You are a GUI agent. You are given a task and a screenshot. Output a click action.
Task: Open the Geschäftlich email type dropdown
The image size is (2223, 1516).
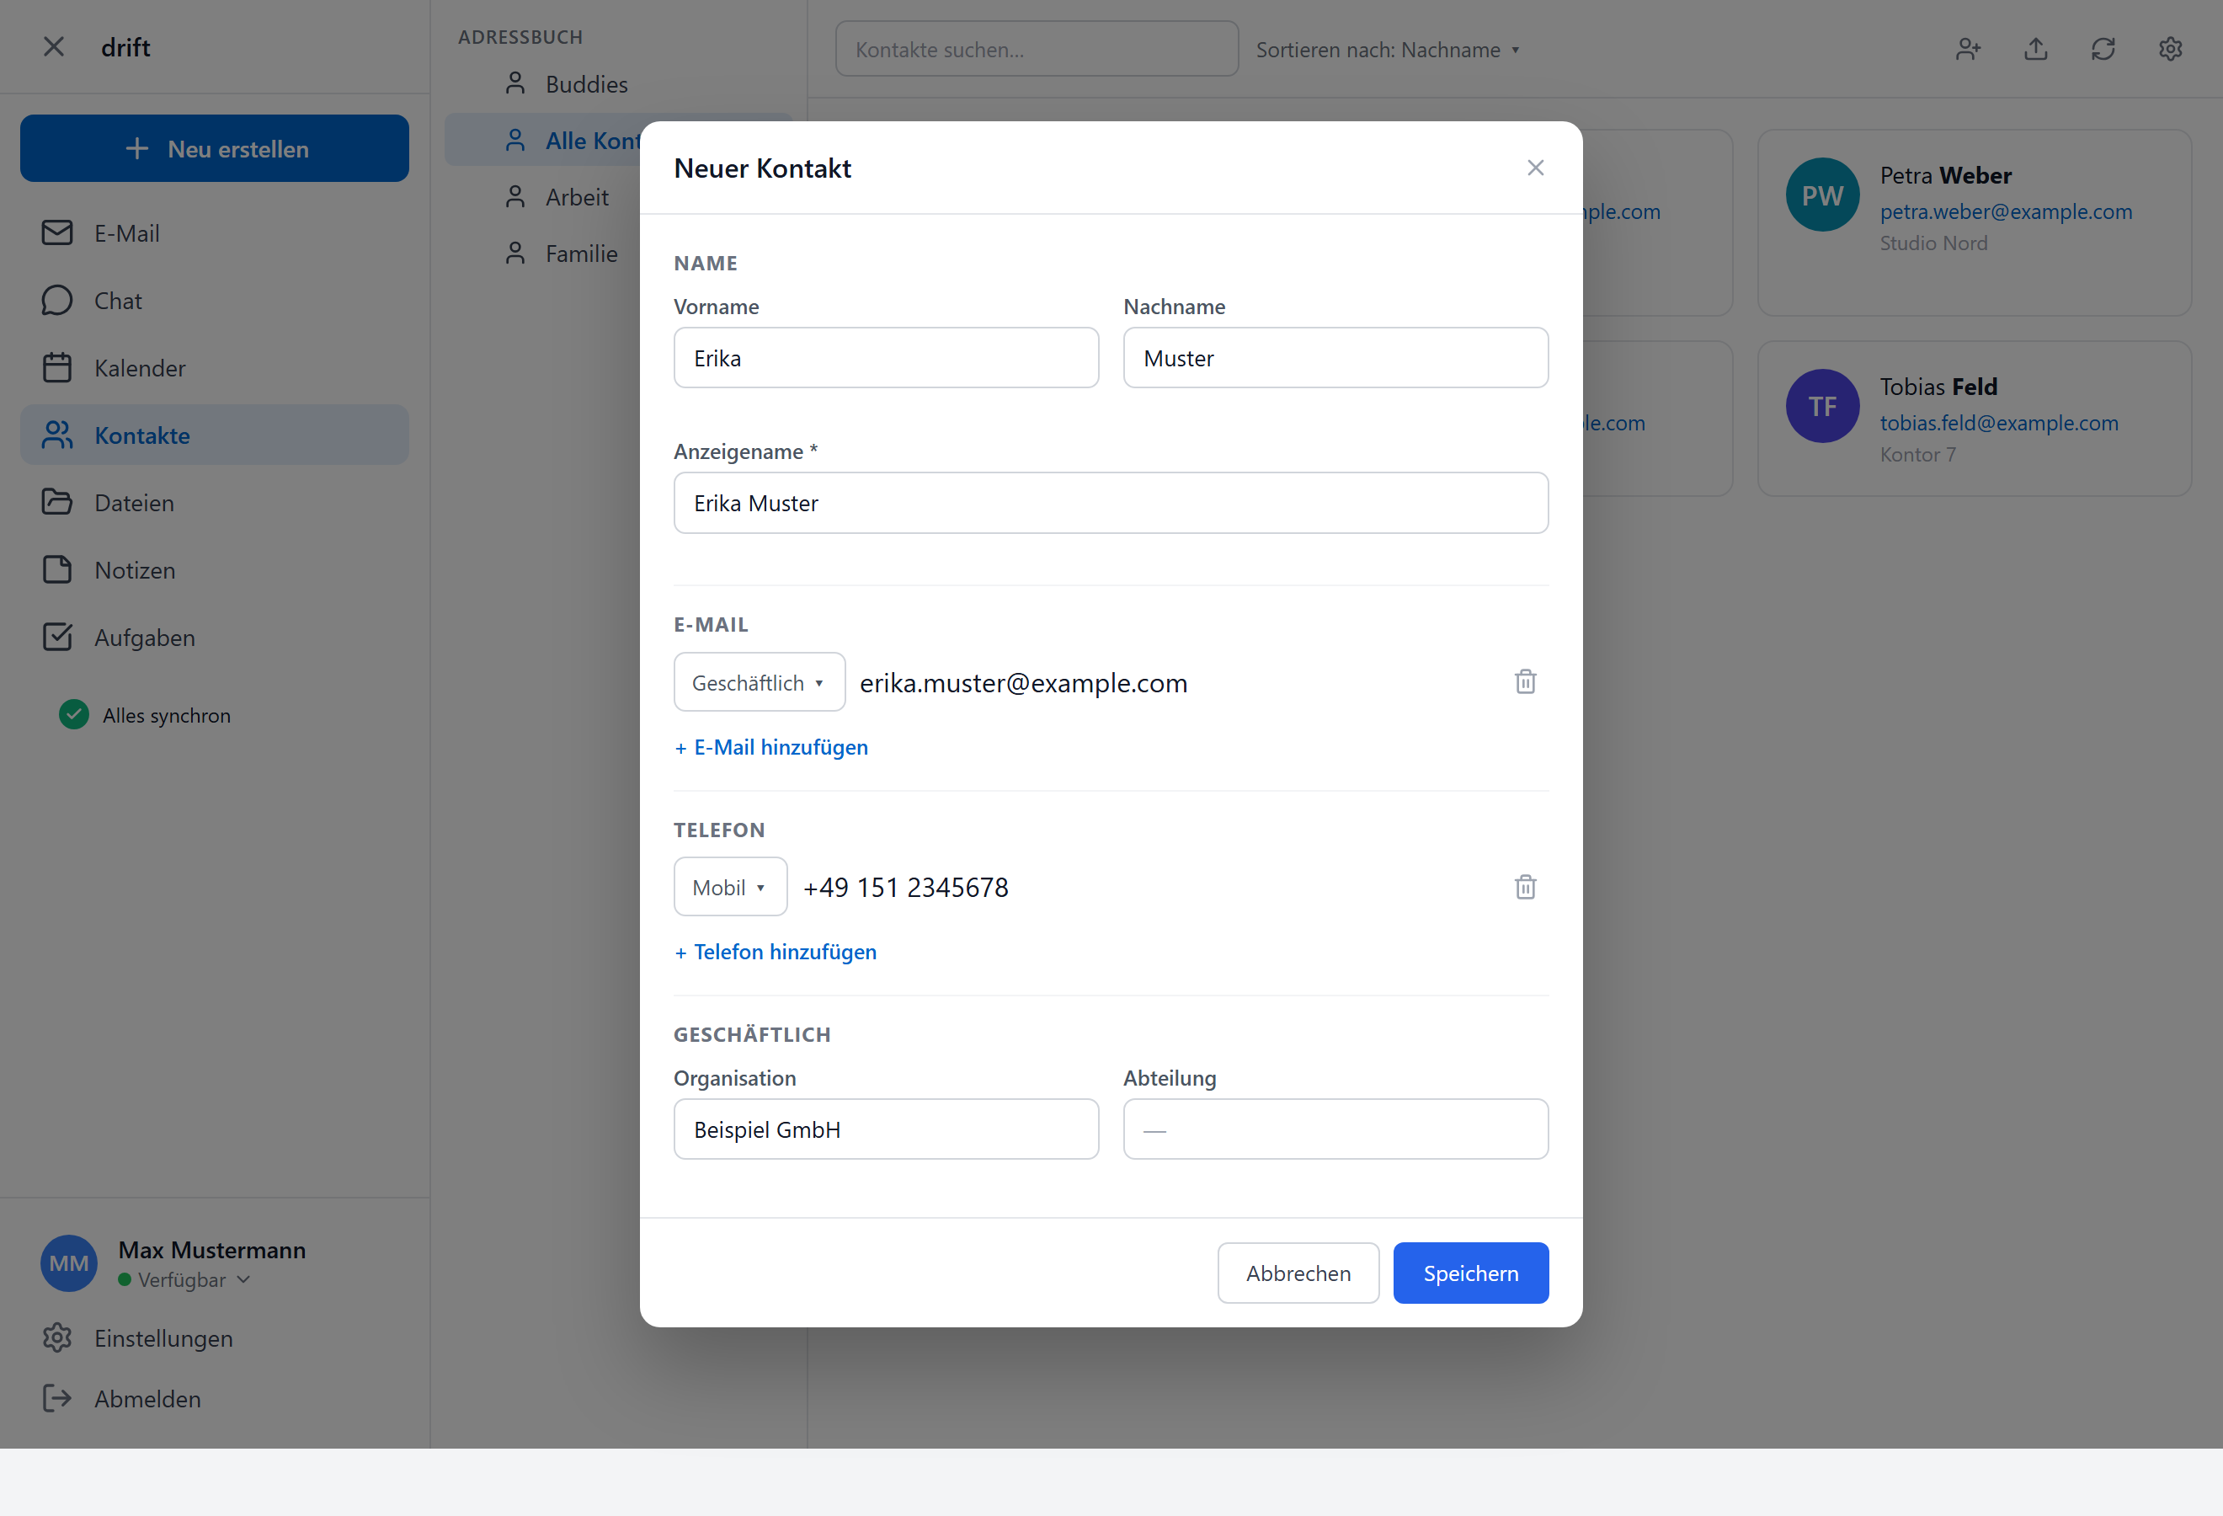(x=760, y=682)
